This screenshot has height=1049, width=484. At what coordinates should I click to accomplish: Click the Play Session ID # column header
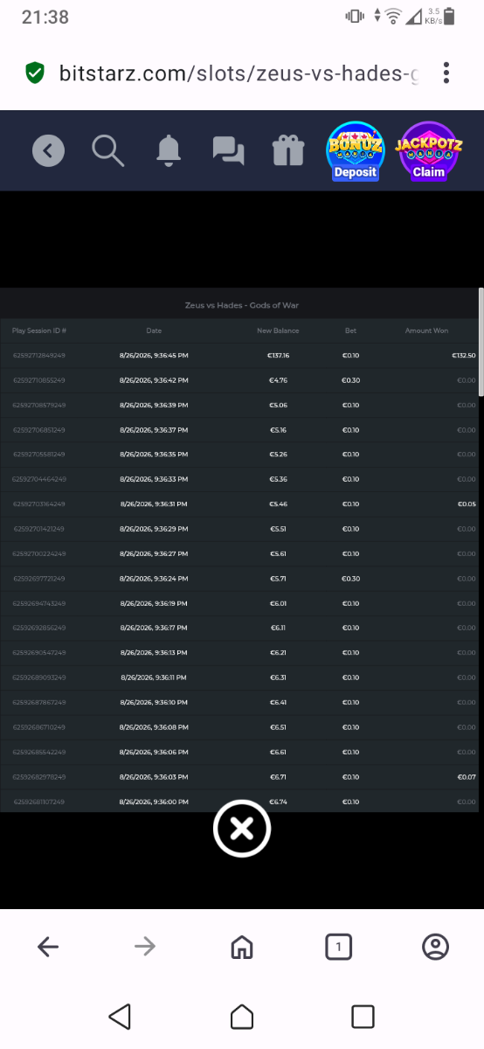point(39,331)
